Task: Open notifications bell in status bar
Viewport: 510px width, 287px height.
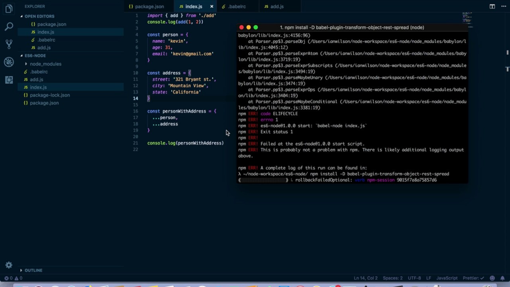Action: point(502,278)
